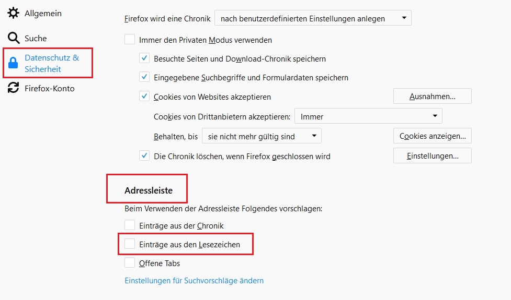Viewport: 511px width, 300px height.
Task: Check Einträge aus den Lesezeichen
Action: coord(130,244)
